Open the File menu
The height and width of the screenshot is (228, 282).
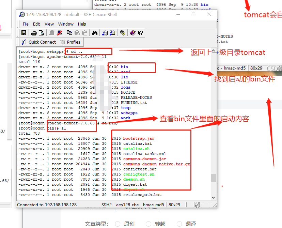pos(26,24)
